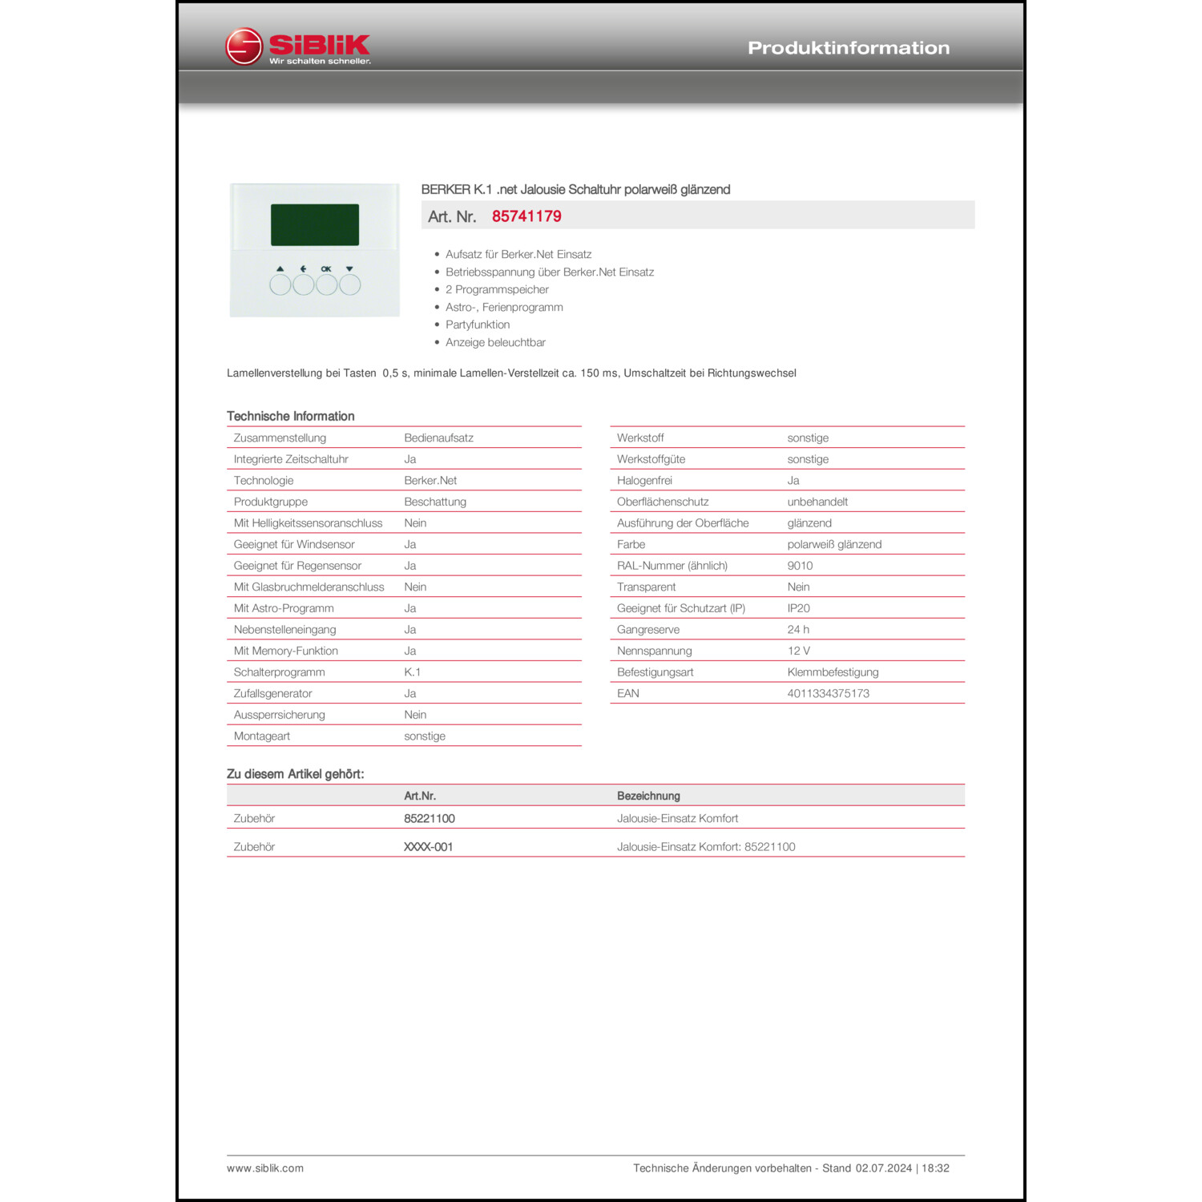The width and height of the screenshot is (1202, 1202).
Task: Click the 'IP20' protection class value
Action: point(798,608)
